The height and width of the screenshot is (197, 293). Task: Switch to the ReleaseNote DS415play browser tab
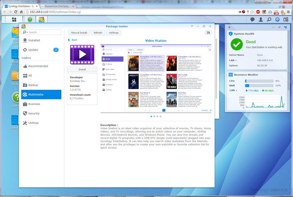click(57, 6)
